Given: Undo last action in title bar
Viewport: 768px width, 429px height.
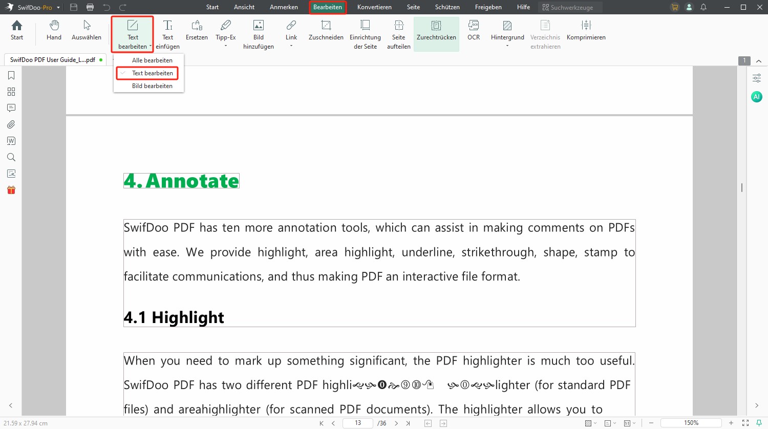Looking at the screenshot, I should pos(106,7).
